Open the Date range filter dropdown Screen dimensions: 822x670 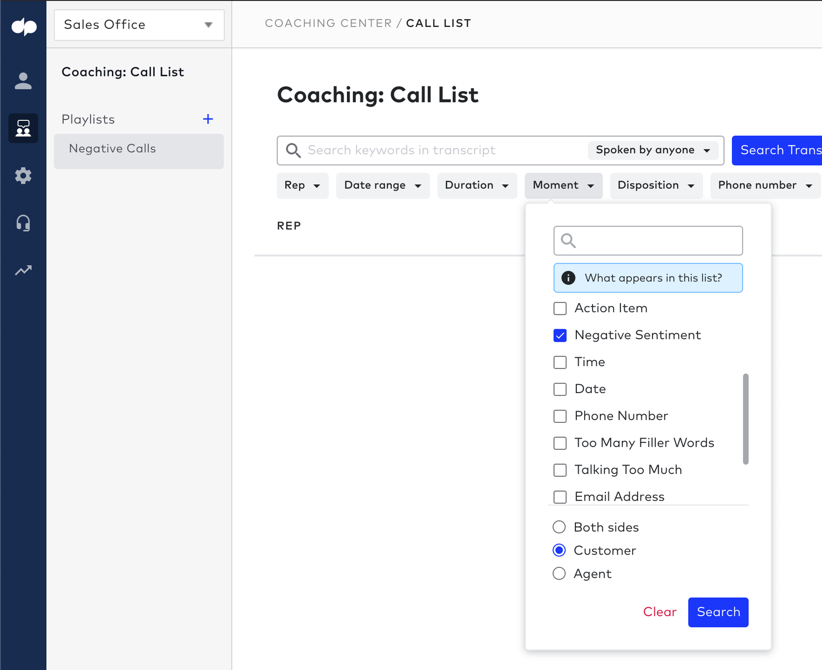pyautogui.click(x=383, y=185)
